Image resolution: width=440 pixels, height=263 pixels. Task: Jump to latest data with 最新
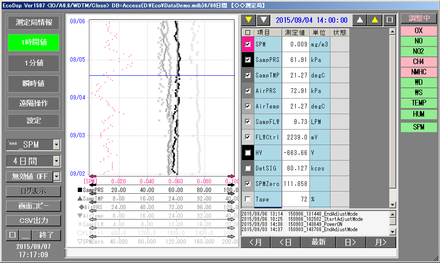tap(318, 242)
